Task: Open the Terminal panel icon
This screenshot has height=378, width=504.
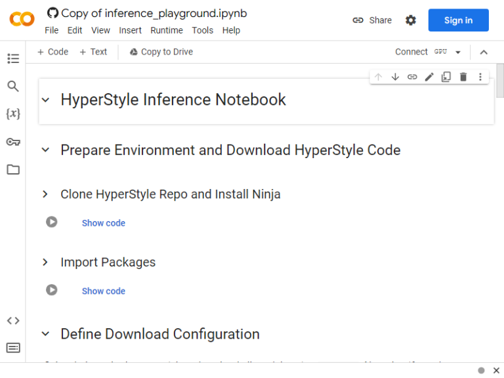Action: pos(13,348)
